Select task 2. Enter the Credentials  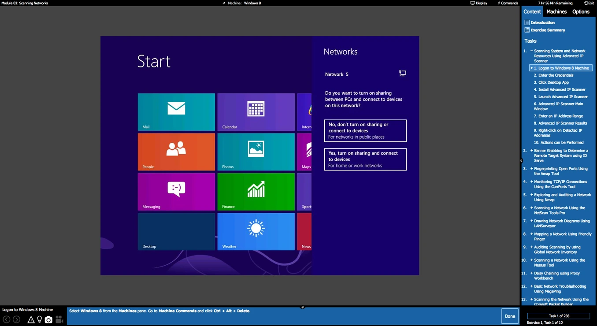tap(553, 75)
